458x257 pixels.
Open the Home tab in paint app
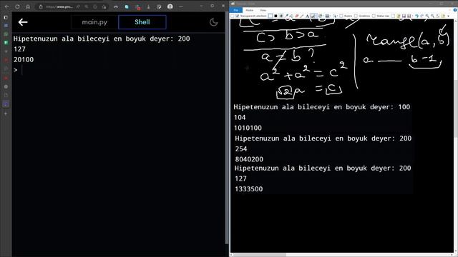(250, 10)
